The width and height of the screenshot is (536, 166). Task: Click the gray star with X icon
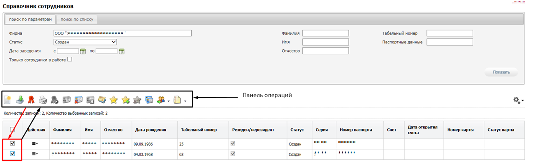[x=137, y=100]
